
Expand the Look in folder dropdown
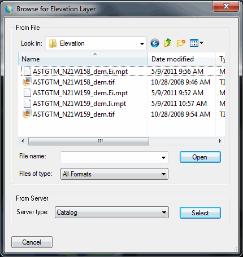click(x=142, y=44)
